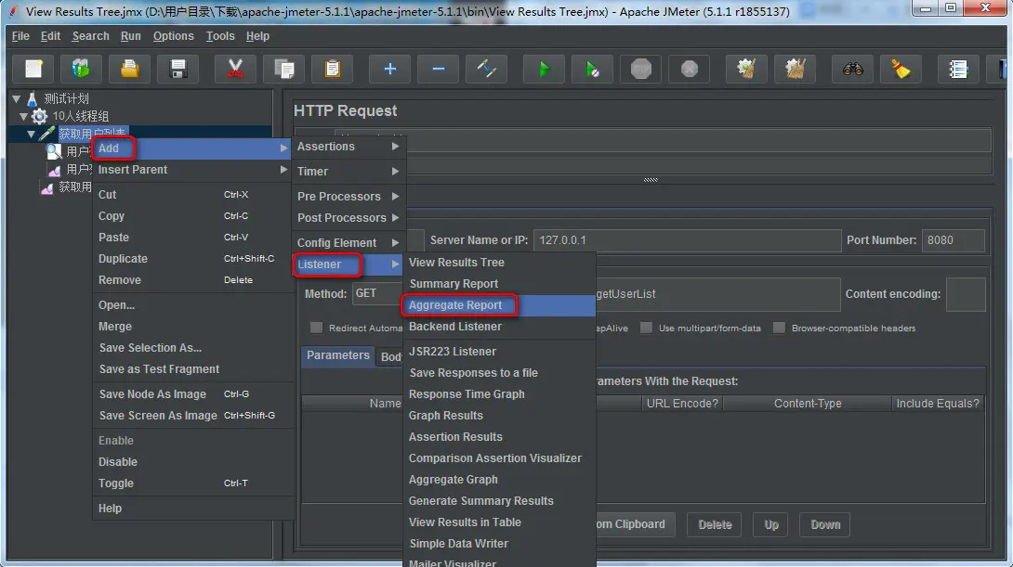Click Start no pauses icon
This screenshot has height=567, width=1013.
click(592, 69)
